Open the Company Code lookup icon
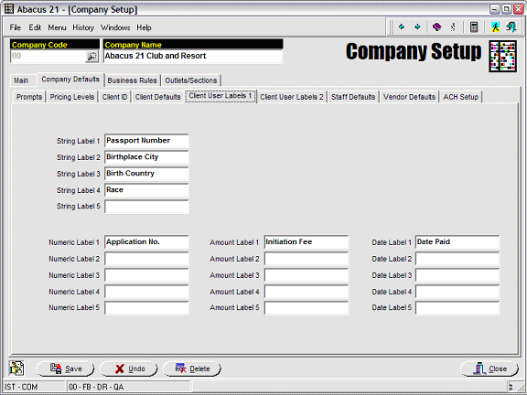Viewport: 527px width, 395px height. pos(91,57)
